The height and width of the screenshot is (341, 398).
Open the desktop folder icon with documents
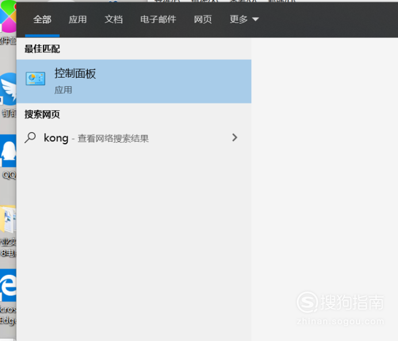(x=9, y=220)
